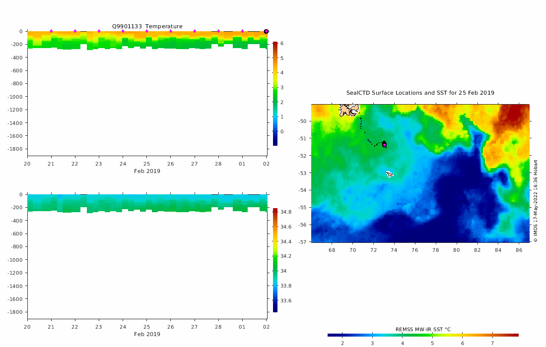Click 'Feb 2019' label under temperature plot
This screenshot has height=347, width=546.
coord(147,171)
